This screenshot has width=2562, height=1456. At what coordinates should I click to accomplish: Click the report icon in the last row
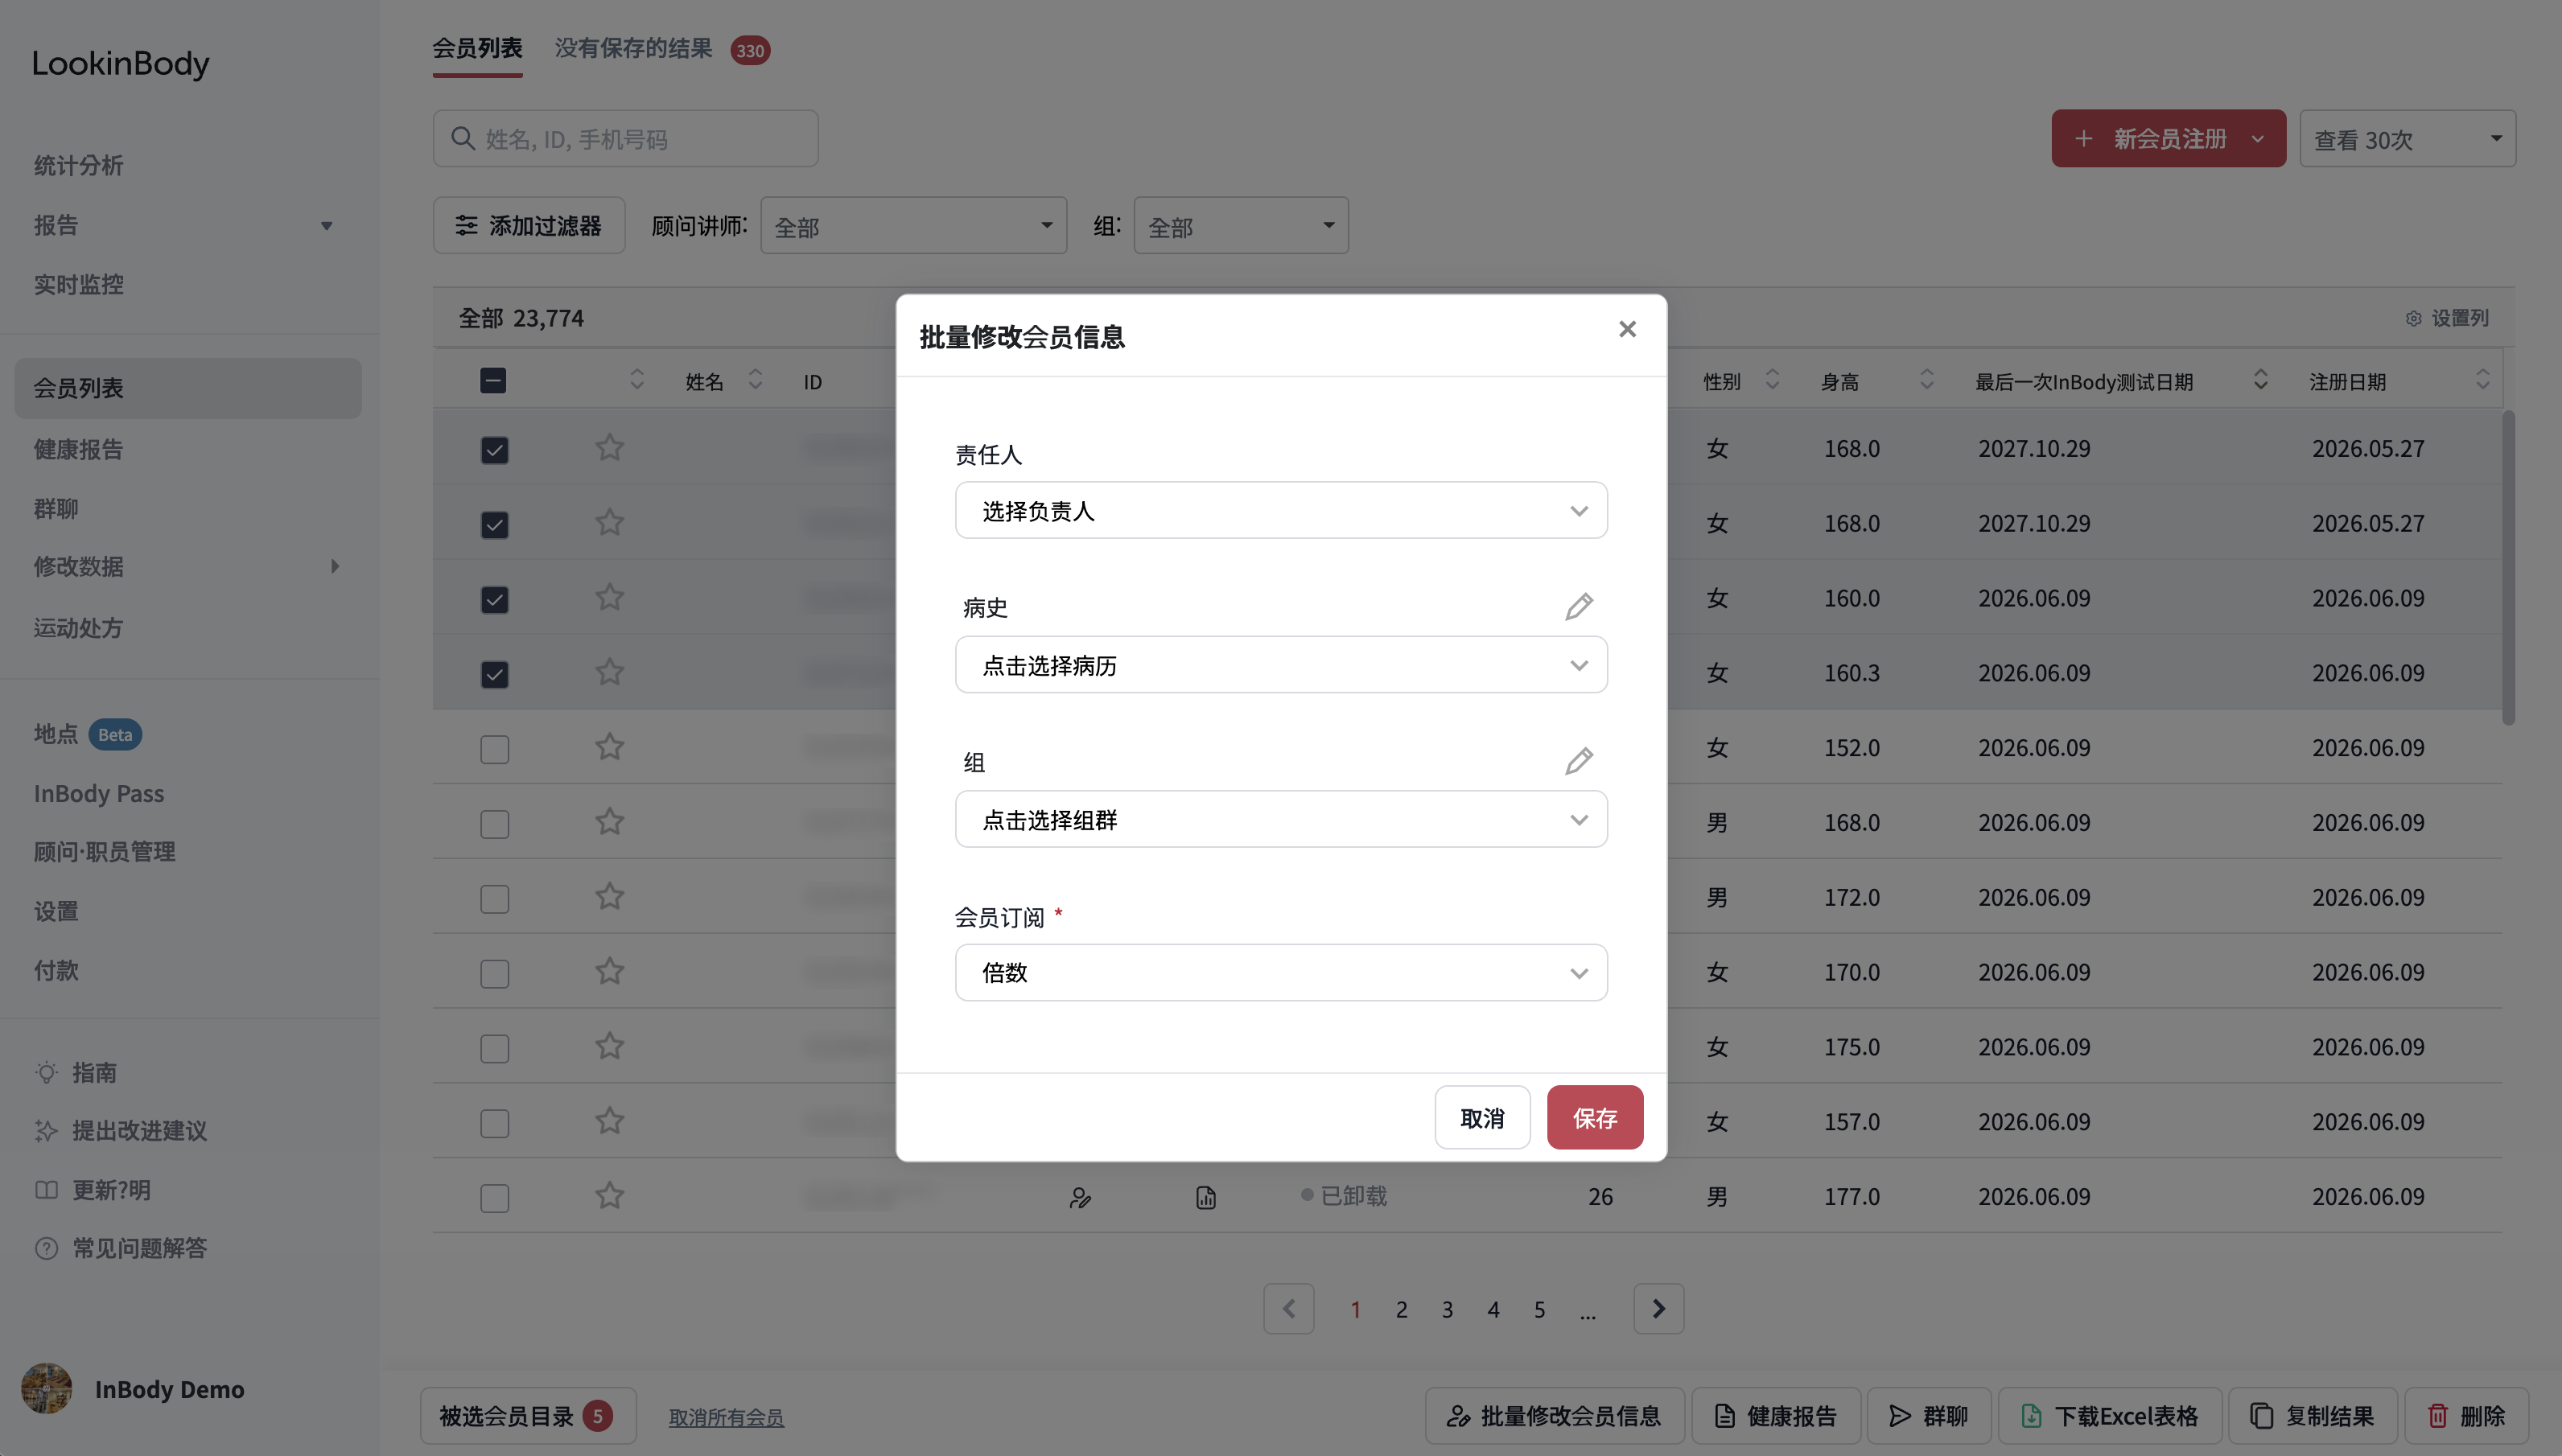1205,1197
